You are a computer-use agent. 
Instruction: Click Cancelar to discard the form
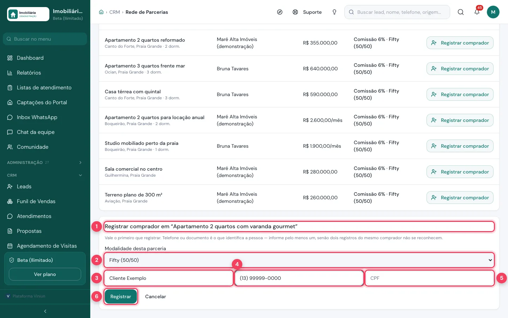(156, 296)
